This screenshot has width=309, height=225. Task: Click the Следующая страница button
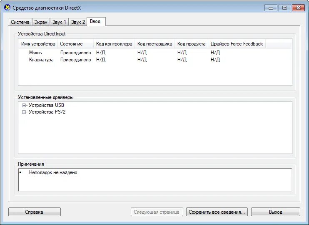coord(157,212)
